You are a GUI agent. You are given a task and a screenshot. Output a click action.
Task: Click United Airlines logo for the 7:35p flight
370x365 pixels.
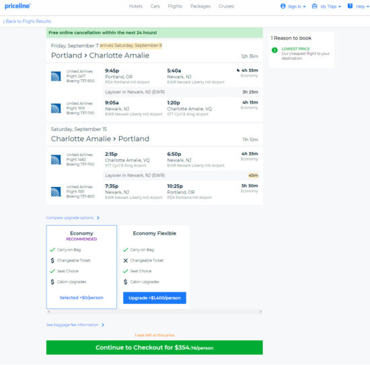[56, 192]
